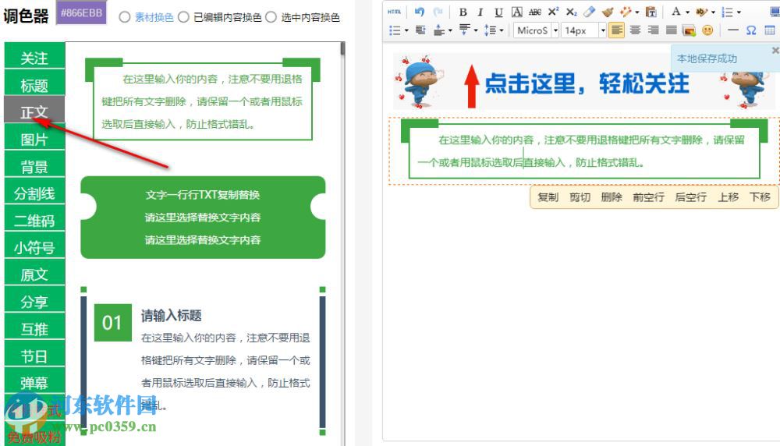
Task: Insert horizontal rule line
Action: pyautogui.click(x=732, y=30)
